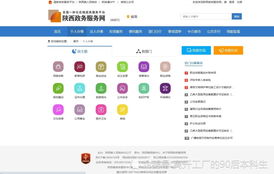Click the 热门办事事项 heading
Image resolution: width=274 pixels, height=174 pixels.
[193, 63]
